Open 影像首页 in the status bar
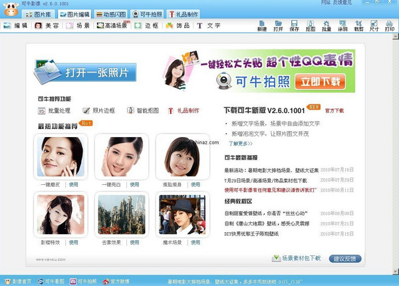Image resolution: width=399 pixels, height=286 pixels. tap(19, 281)
